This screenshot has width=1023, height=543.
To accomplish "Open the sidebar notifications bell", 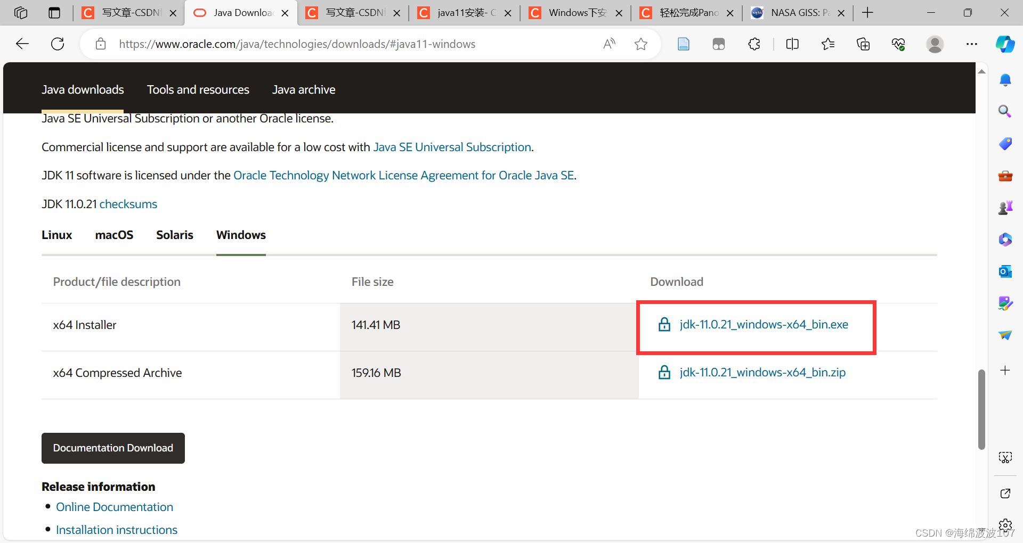I will [1005, 80].
